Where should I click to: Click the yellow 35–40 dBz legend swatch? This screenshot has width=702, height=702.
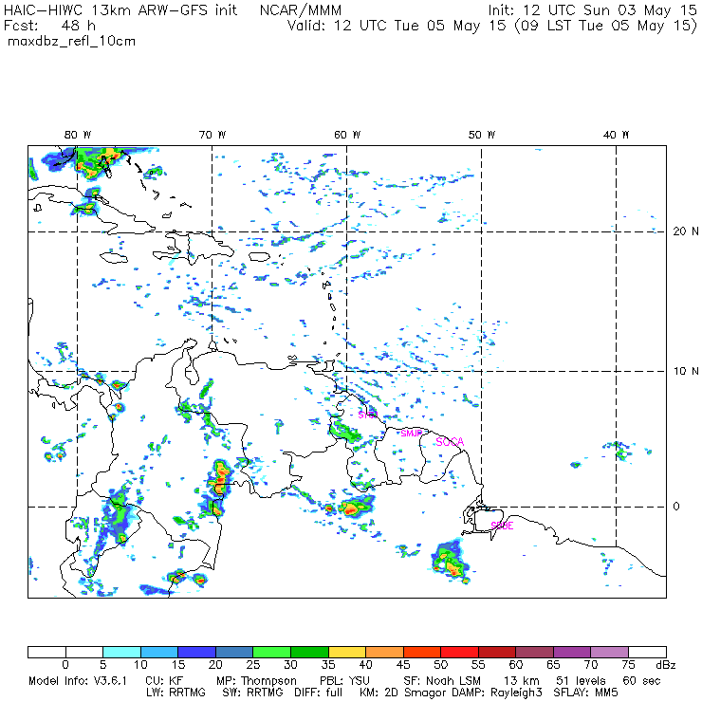(347, 652)
